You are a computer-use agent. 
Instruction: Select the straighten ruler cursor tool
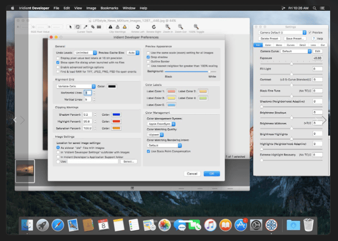click(x=99, y=27)
